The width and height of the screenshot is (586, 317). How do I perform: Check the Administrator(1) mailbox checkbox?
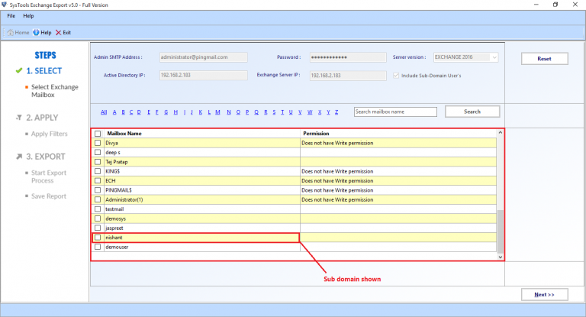click(98, 200)
